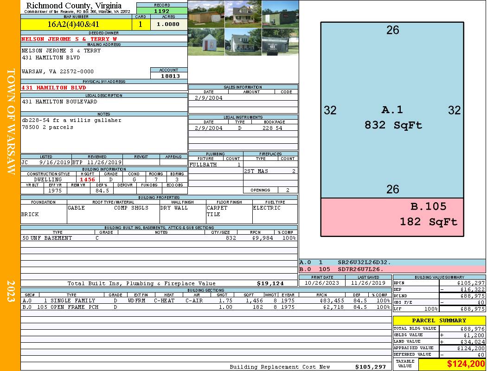Open the angled side-view house photo

[243, 42]
